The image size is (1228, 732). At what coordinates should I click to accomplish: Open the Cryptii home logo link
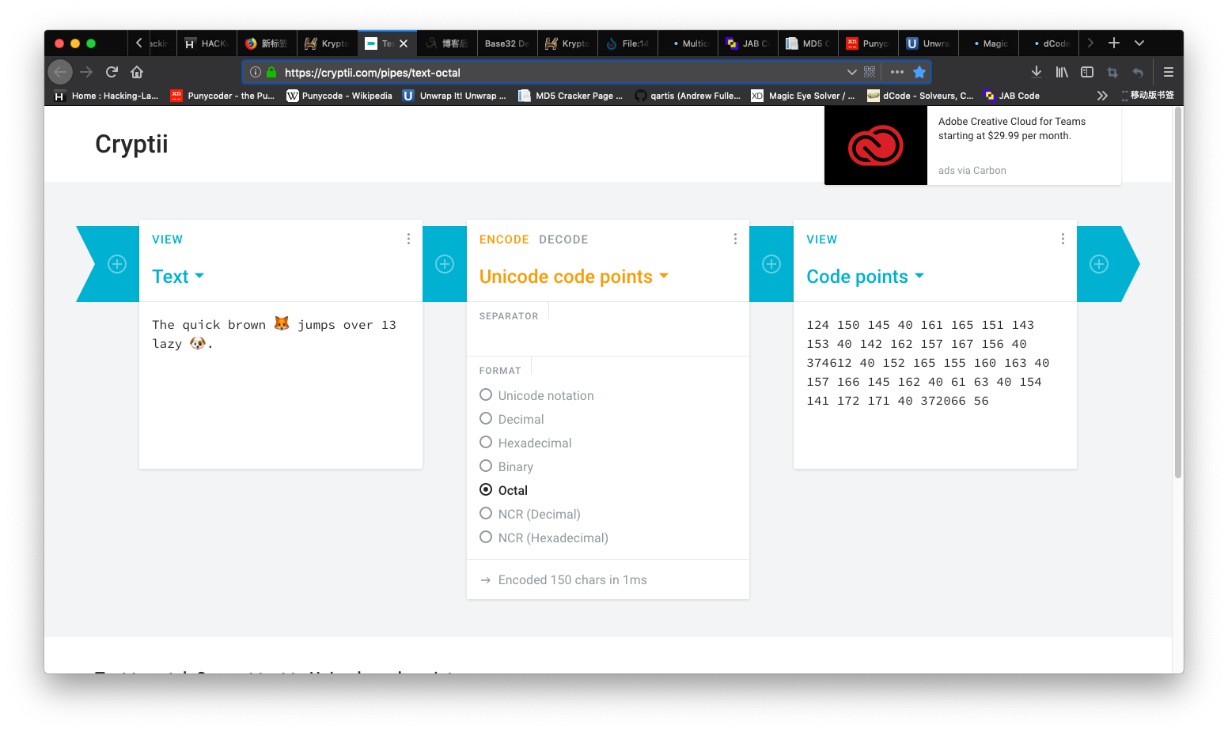131,144
